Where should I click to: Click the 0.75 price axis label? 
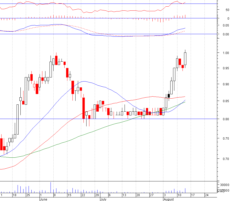coord(226,139)
